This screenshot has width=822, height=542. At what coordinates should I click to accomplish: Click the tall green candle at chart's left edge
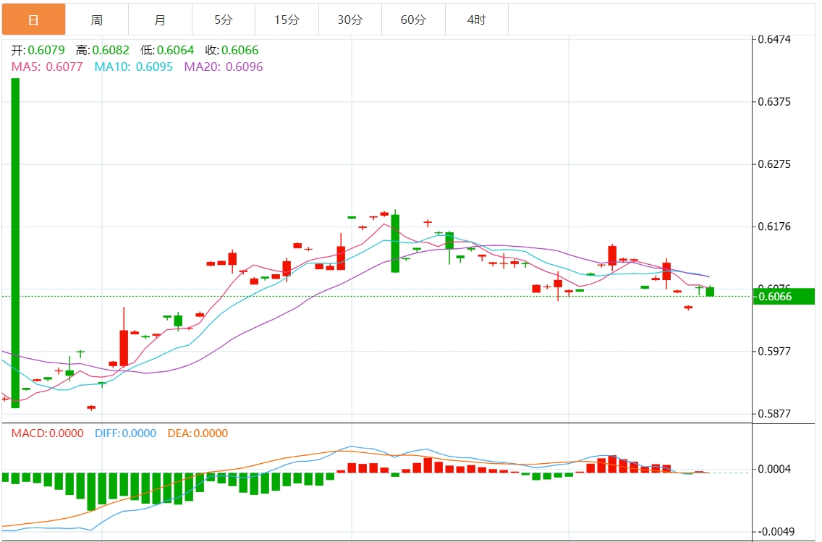click(15, 242)
